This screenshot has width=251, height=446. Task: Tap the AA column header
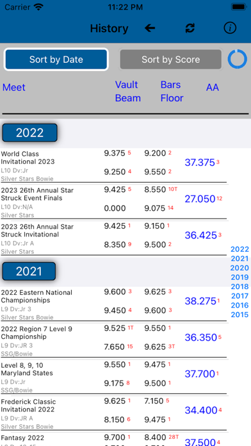tap(213, 87)
